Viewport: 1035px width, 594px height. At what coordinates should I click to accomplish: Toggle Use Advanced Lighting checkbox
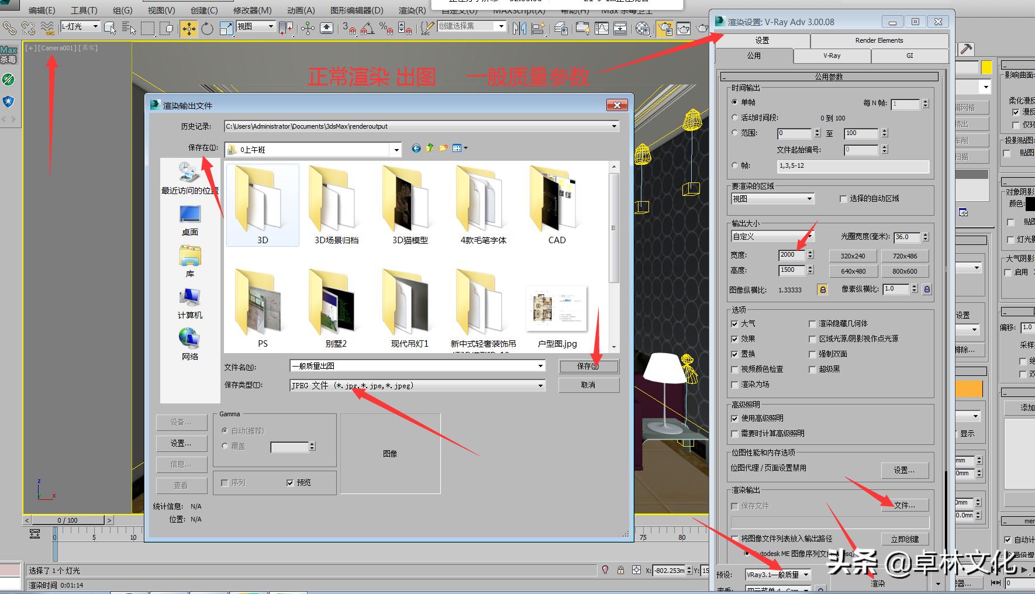pyautogui.click(x=735, y=418)
